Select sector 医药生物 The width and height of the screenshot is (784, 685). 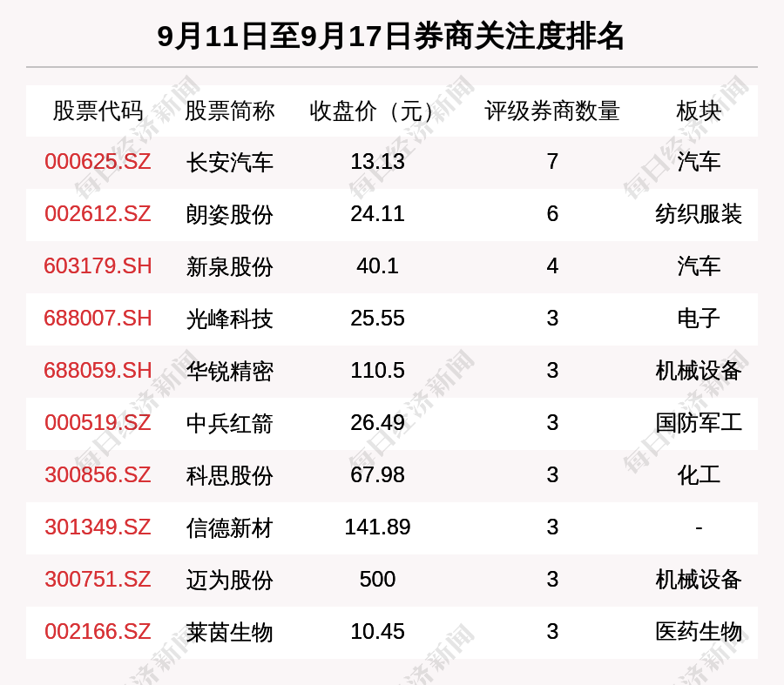point(699,632)
